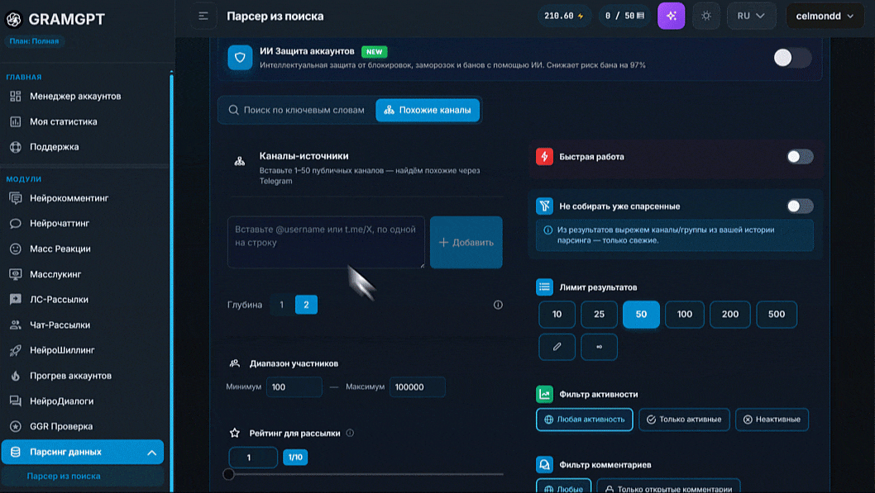Click the Масс Реакции smiley icon
The width and height of the screenshot is (875, 493).
click(x=16, y=249)
